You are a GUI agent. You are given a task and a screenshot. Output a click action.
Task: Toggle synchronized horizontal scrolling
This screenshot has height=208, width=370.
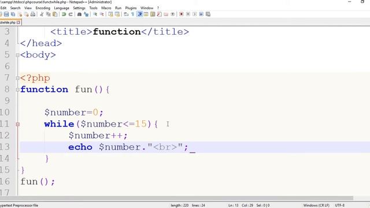pos(117,14)
